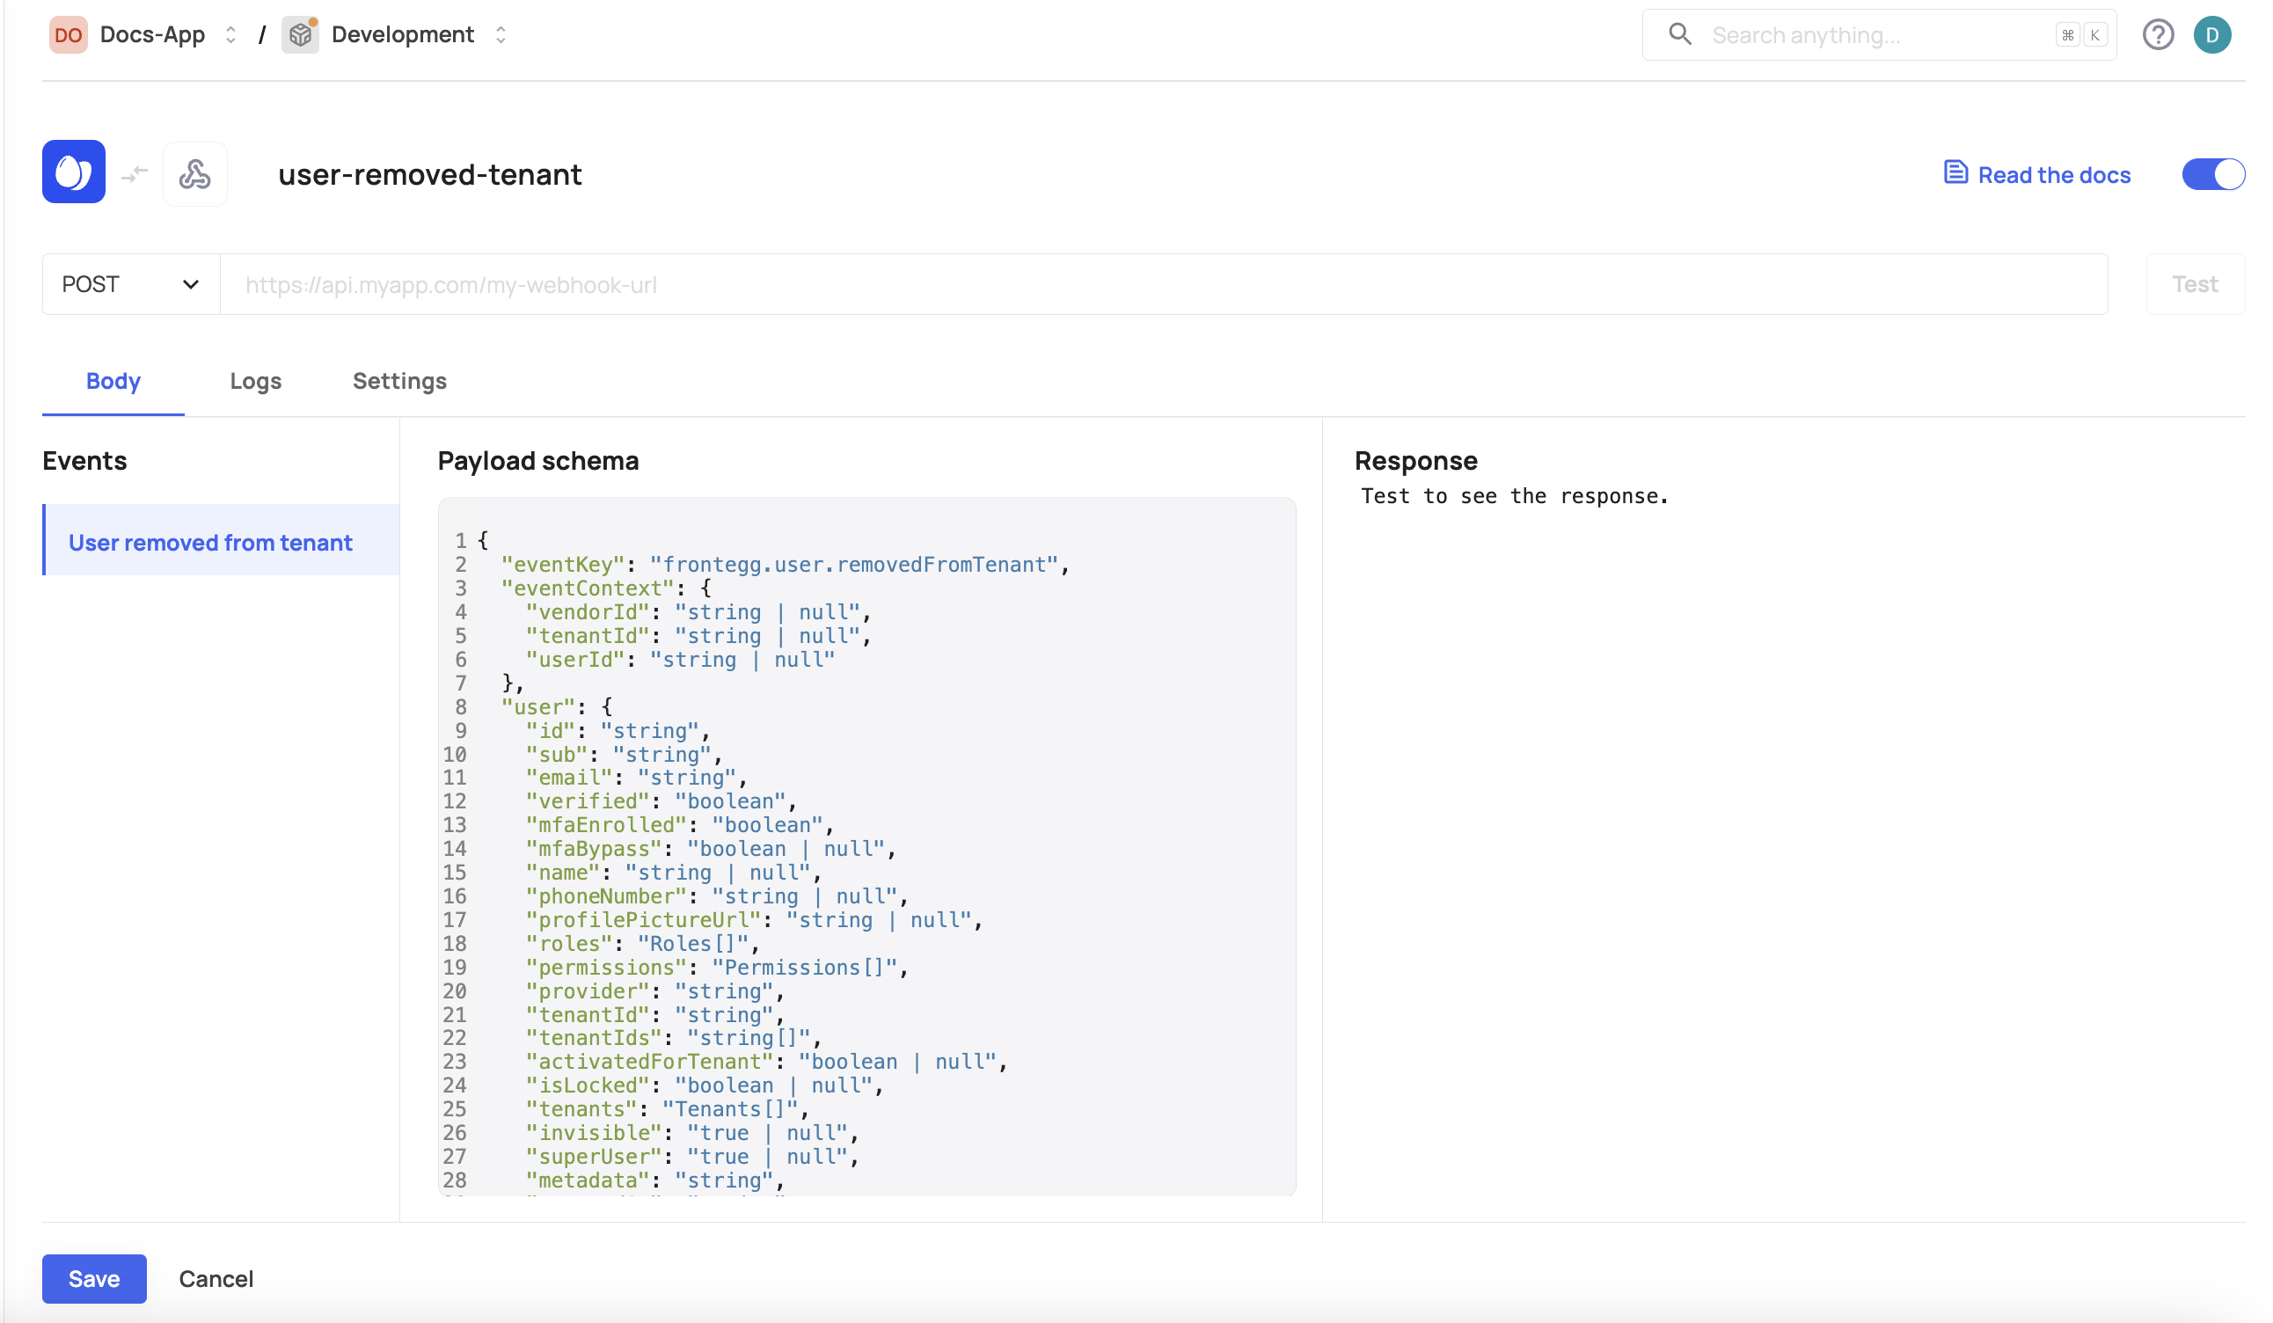Image resolution: width=2273 pixels, height=1323 pixels.
Task: Click arrows icon between logo and webhook
Action: pos(135,173)
